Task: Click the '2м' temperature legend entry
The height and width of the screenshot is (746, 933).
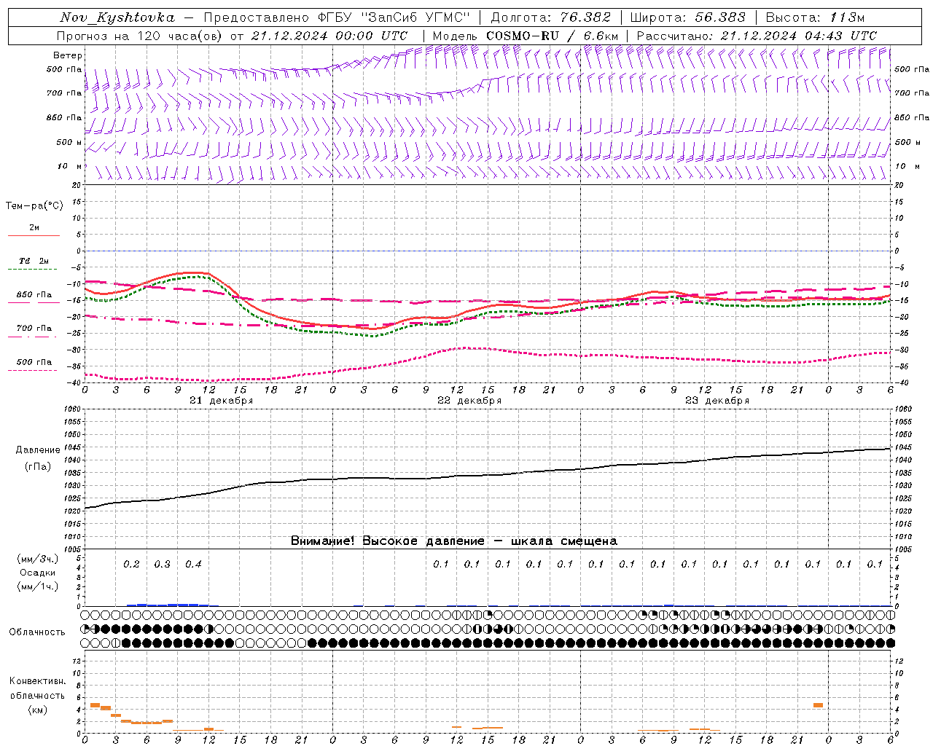Action: point(34,228)
